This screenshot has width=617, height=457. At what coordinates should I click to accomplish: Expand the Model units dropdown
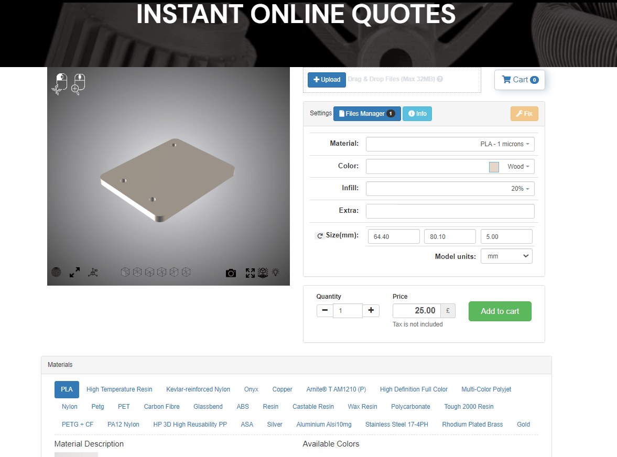[x=506, y=256]
